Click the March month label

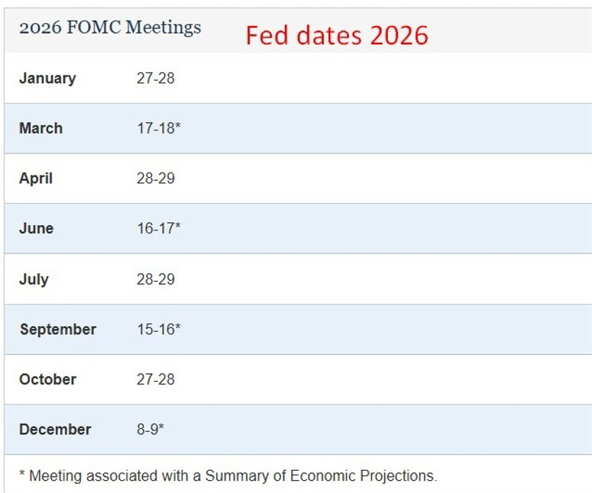tap(41, 128)
